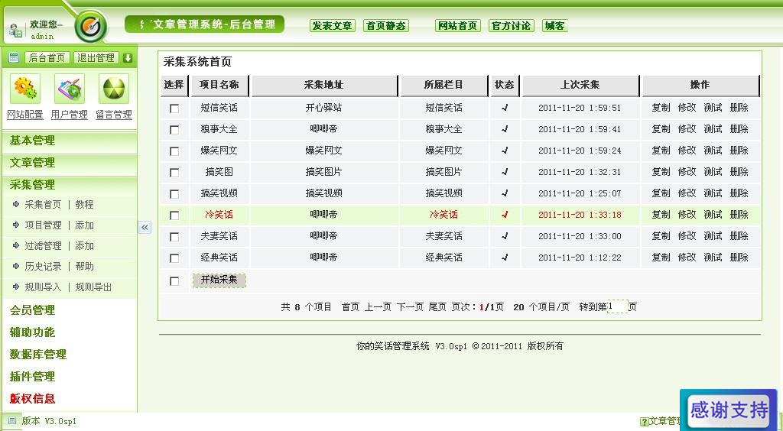
Task: Click the 退出管理 logout button
Action: click(96, 58)
